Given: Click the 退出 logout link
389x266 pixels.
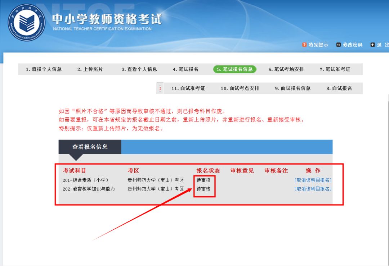Looking at the screenshot, I should 382,45.
